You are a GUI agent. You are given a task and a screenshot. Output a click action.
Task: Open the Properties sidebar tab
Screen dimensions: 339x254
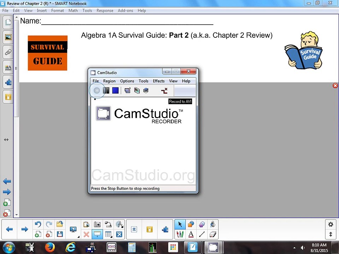8,67
